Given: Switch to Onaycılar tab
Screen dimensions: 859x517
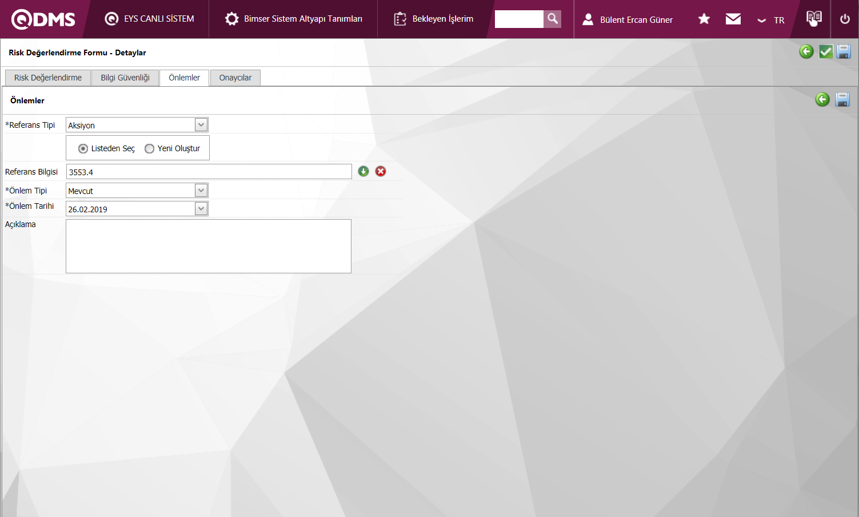Looking at the screenshot, I should [235, 78].
